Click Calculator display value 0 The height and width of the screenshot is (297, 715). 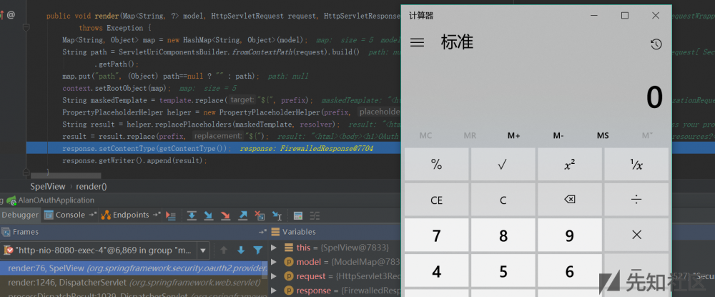pyautogui.click(x=654, y=97)
